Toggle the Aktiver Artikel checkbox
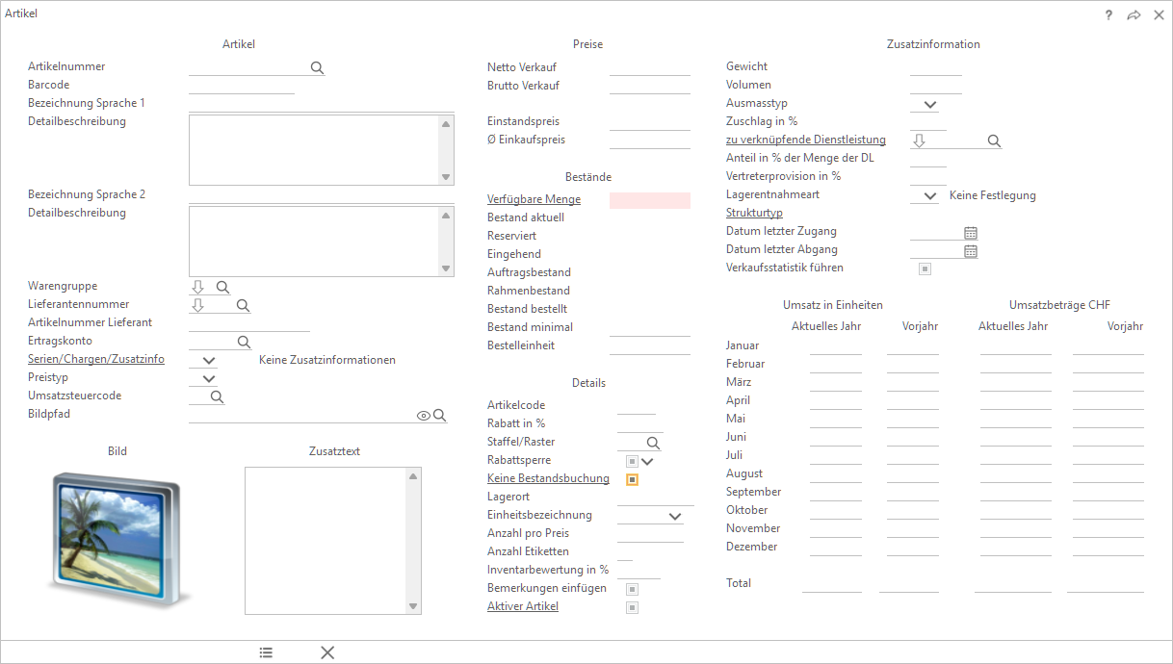Viewport: 1173px width, 664px height. pos(632,607)
